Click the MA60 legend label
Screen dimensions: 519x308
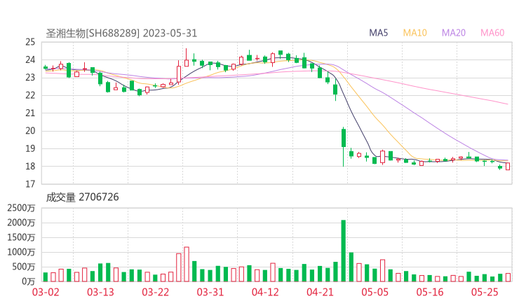(x=492, y=33)
